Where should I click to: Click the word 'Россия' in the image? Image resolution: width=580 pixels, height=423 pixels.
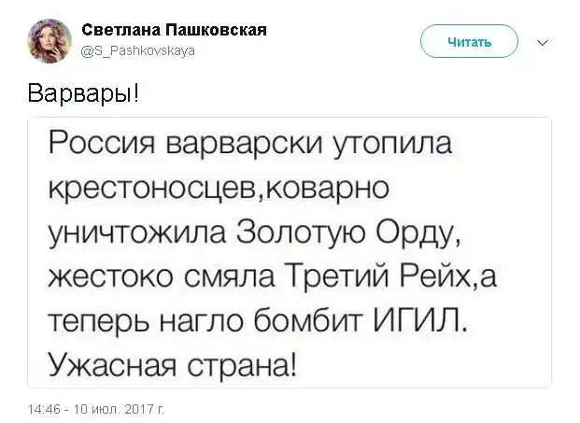(x=100, y=146)
